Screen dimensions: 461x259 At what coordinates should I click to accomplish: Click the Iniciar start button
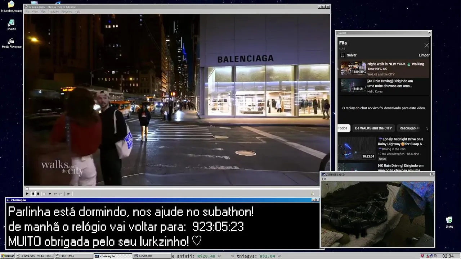pos(7,256)
